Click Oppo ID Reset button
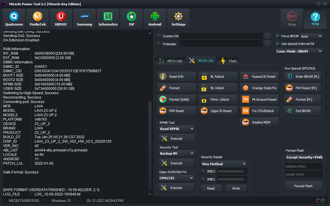The image size is (330, 206). pos(218,111)
